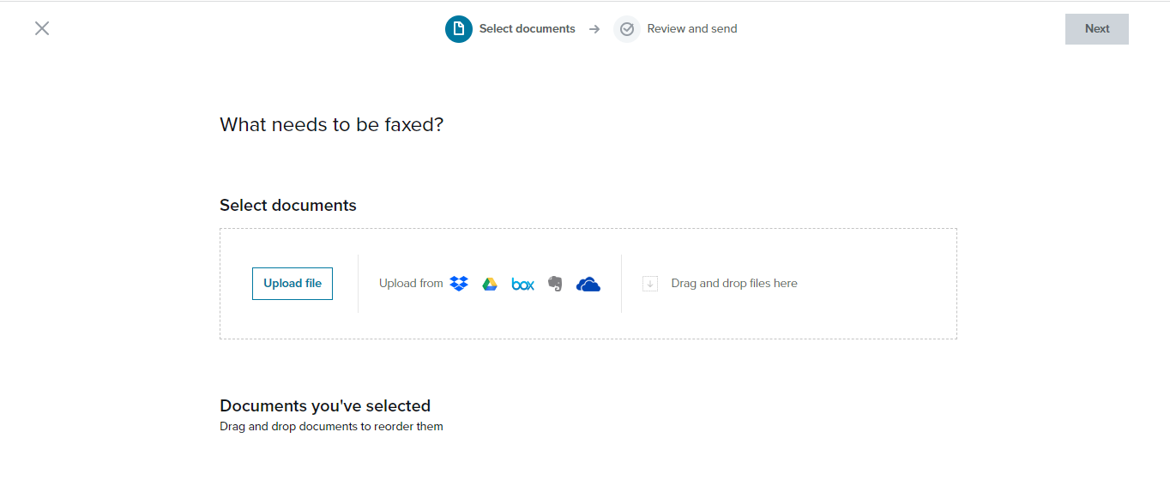1170x492 pixels.
Task: Upload from Google Drive
Action: tap(490, 284)
